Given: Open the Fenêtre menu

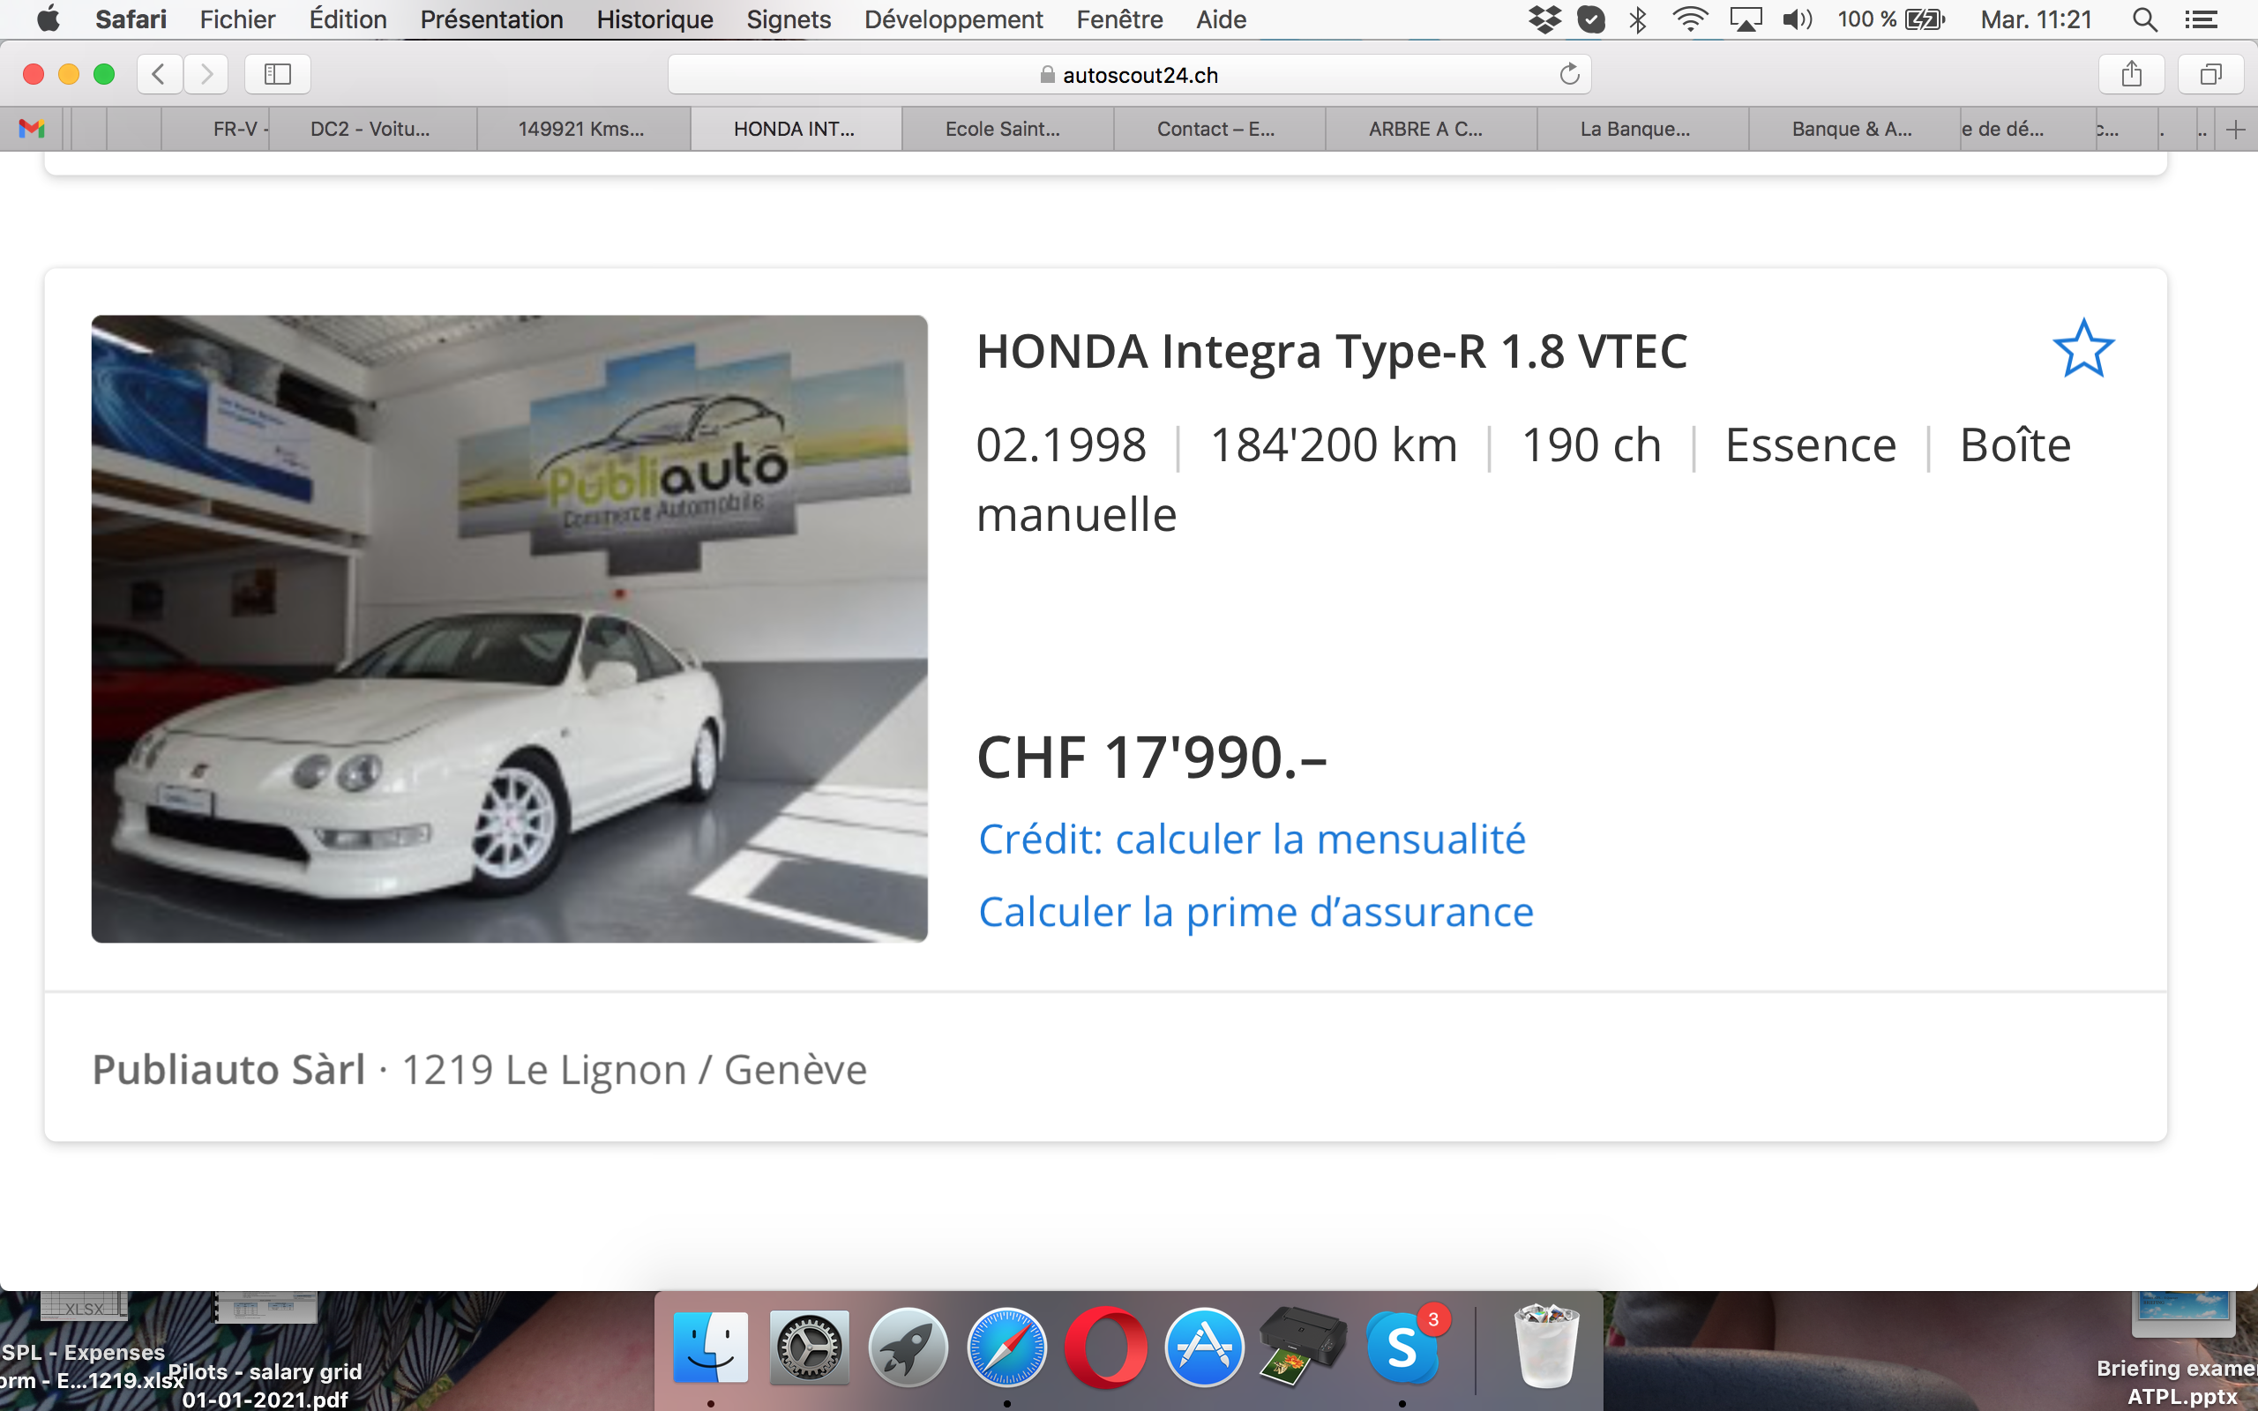Looking at the screenshot, I should click(1119, 19).
